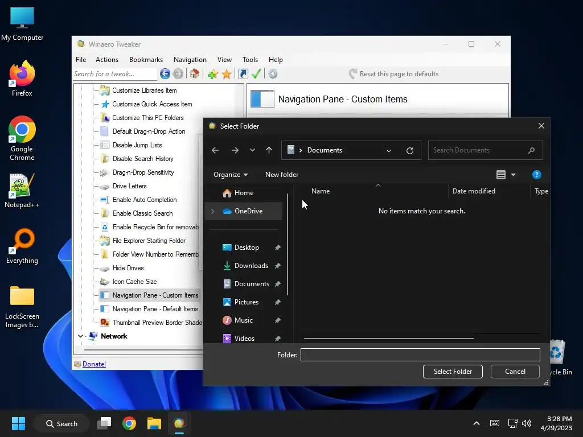Click pin icon next to Downloads

[277, 266]
